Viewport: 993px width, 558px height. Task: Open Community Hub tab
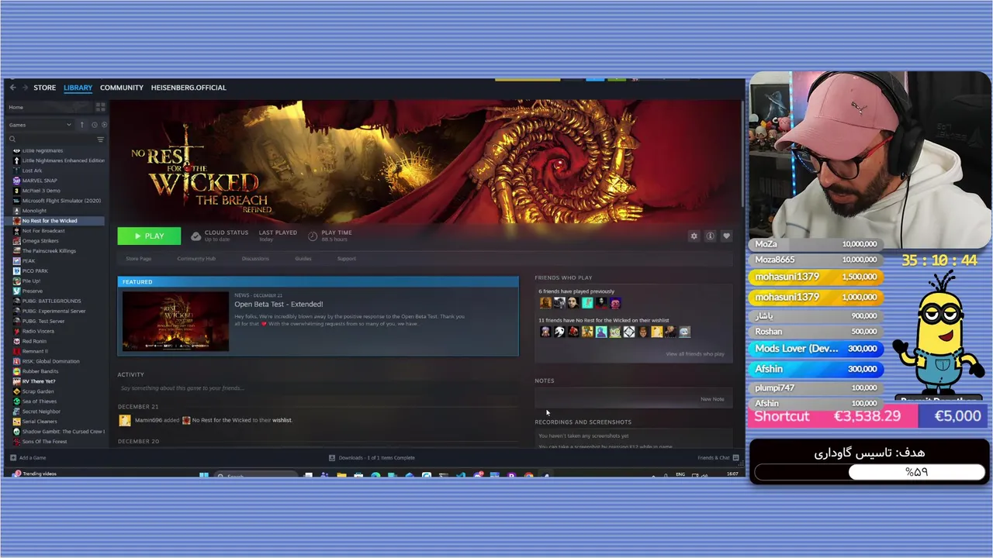click(x=196, y=258)
